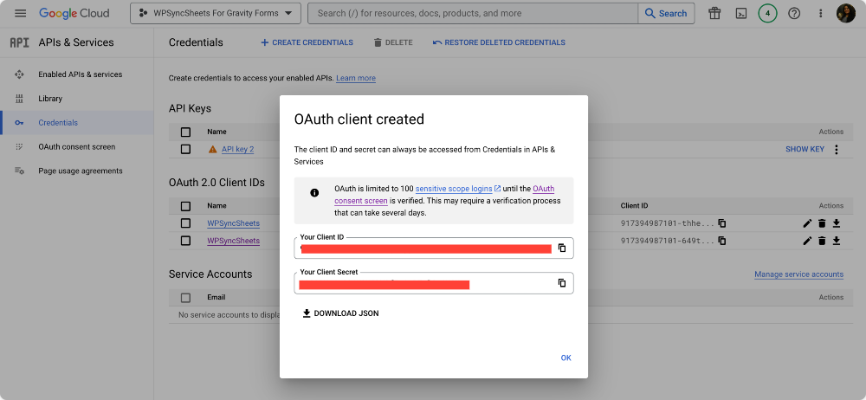Click the Your Client ID field
Image resolution: width=866 pixels, height=400 pixels.
[434, 248]
